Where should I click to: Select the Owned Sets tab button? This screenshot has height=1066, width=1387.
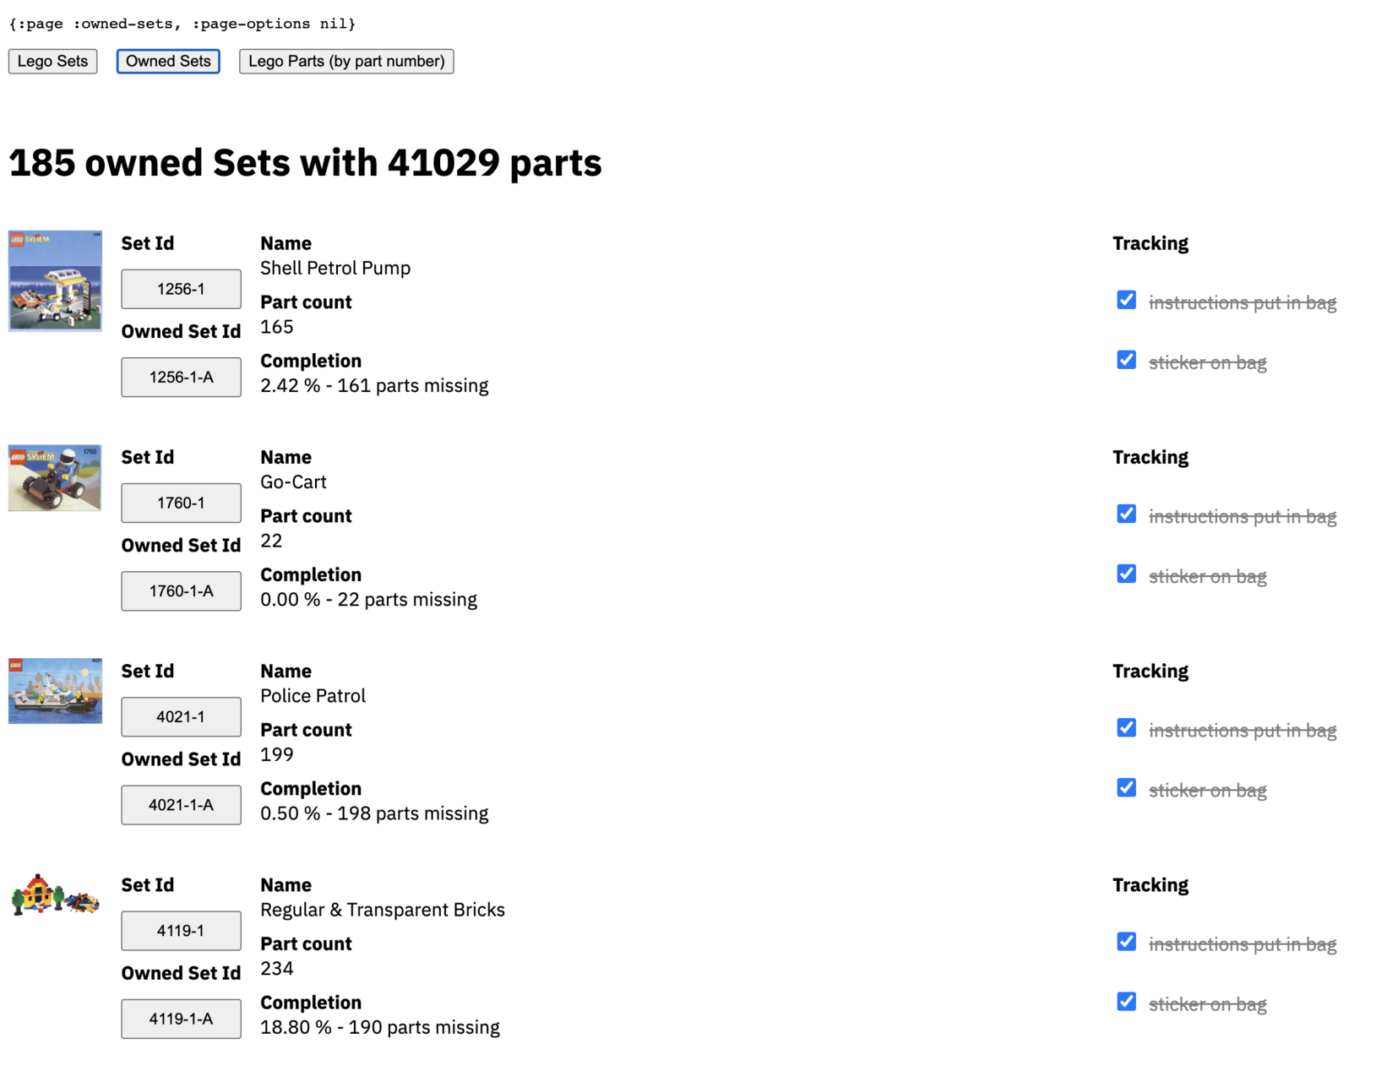(x=168, y=61)
